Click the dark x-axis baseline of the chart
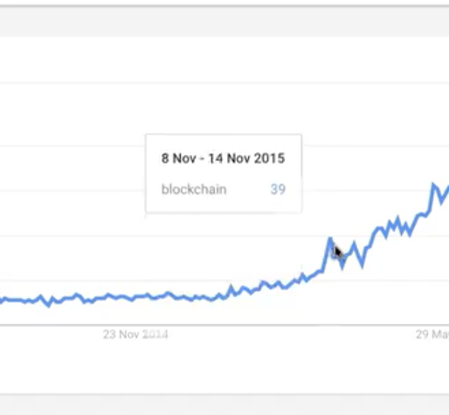The image size is (449, 415). (224, 324)
